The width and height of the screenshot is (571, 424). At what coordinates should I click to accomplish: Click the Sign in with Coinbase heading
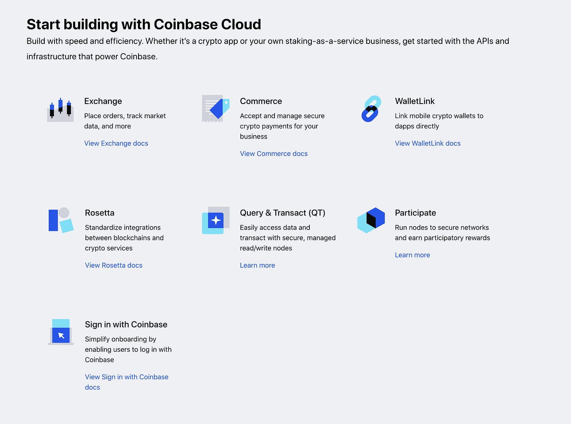126,325
